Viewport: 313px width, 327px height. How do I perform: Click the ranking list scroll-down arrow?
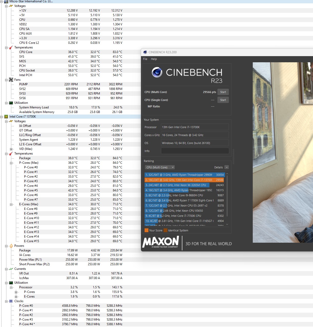pos(227,224)
